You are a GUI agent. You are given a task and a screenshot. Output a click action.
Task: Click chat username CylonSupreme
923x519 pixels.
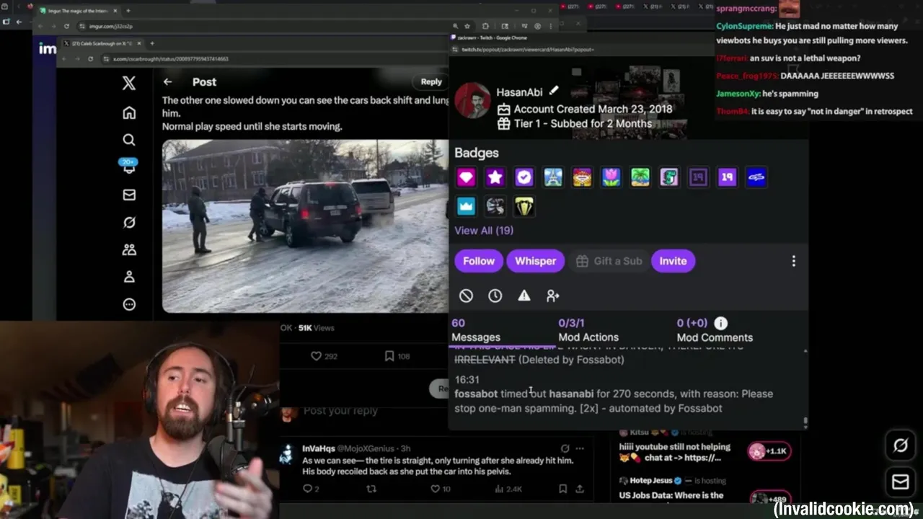point(745,26)
